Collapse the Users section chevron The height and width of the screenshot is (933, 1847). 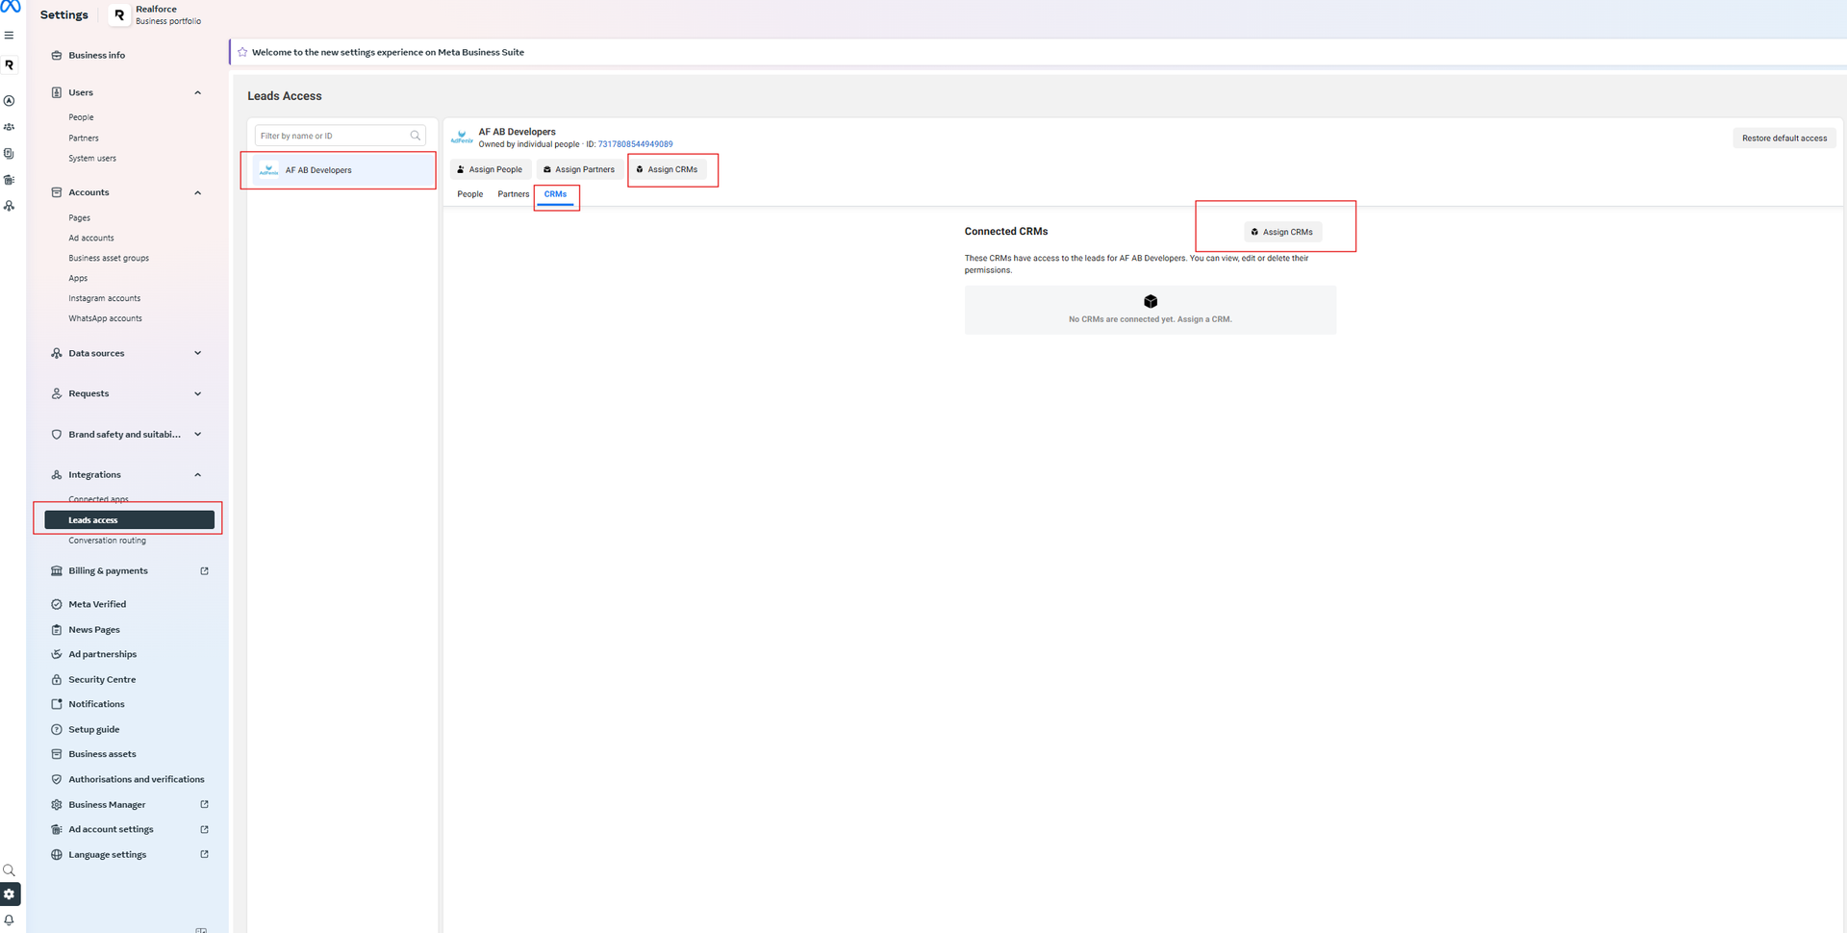coord(198,93)
